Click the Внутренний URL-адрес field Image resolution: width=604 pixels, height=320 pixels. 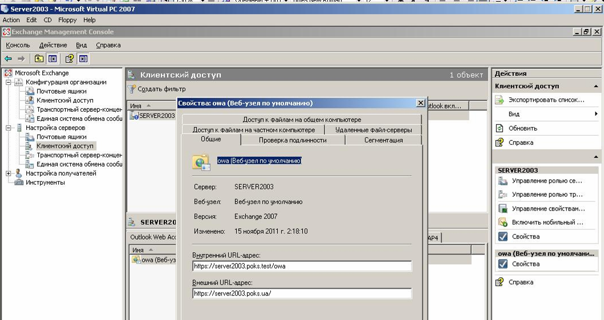pyautogui.click(x=302, y=266)
